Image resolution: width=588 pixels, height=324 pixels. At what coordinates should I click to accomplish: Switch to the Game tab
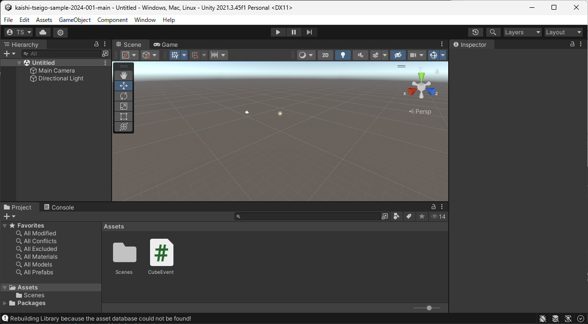[x=166, y=44]
